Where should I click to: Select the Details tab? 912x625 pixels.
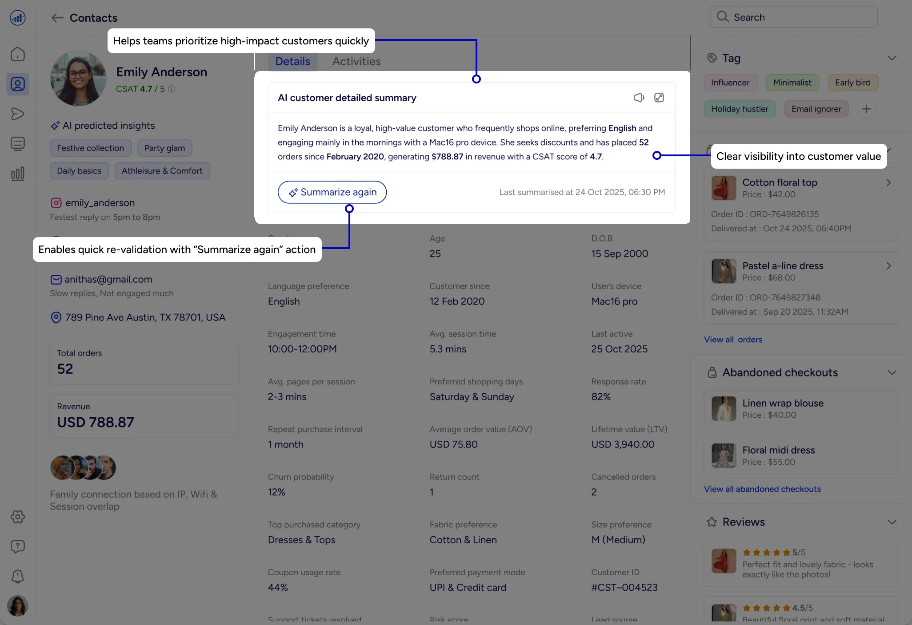point(292,61)
